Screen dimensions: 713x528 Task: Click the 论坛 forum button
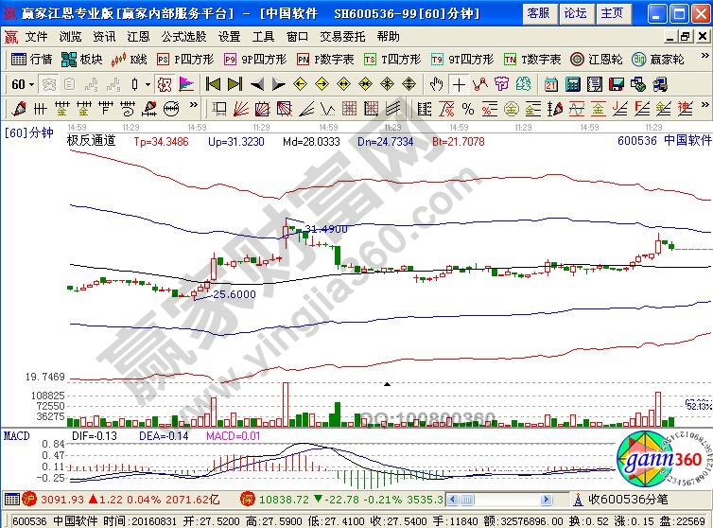[575, 12]
